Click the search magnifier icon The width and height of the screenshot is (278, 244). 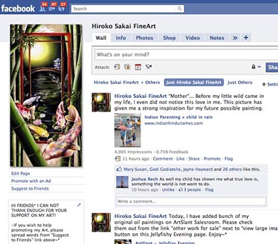179,8
